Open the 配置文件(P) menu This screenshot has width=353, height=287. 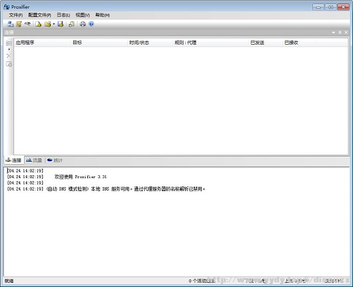[x=39, y=15]
